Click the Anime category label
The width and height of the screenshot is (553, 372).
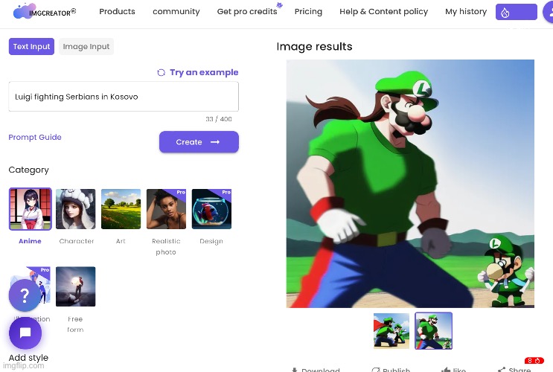coord(30,241)
